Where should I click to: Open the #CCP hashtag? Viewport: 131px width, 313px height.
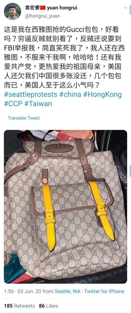(x=13, y=103)
